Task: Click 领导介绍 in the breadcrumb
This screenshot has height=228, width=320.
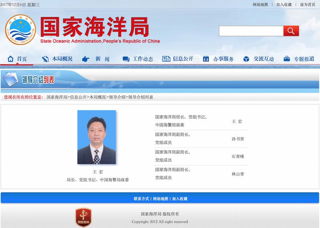Action: tap(117, 97)
